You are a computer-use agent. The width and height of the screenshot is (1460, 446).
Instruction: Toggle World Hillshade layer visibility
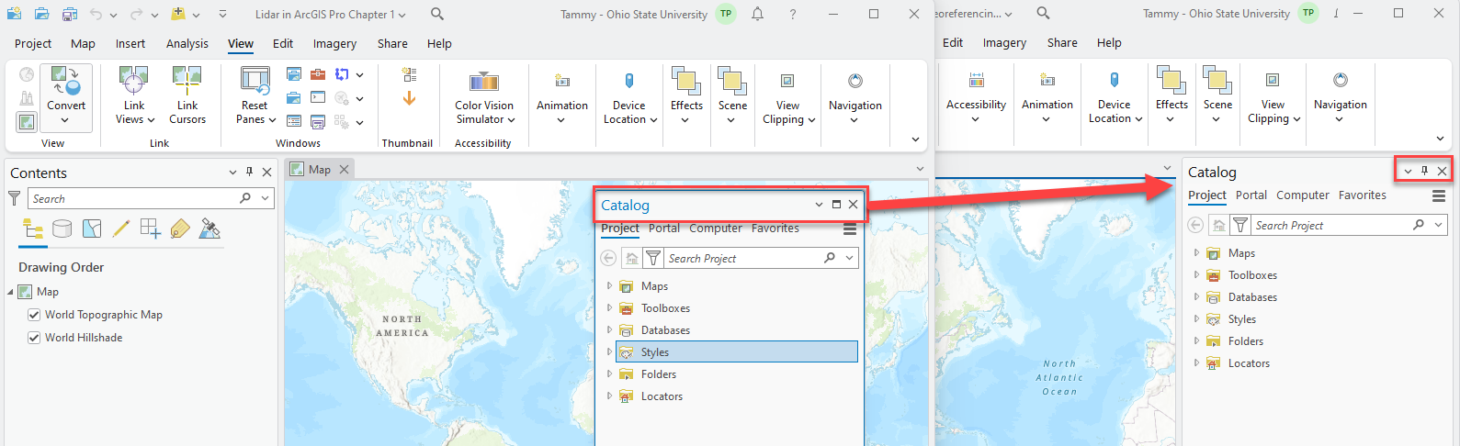[x=34, y=338]
